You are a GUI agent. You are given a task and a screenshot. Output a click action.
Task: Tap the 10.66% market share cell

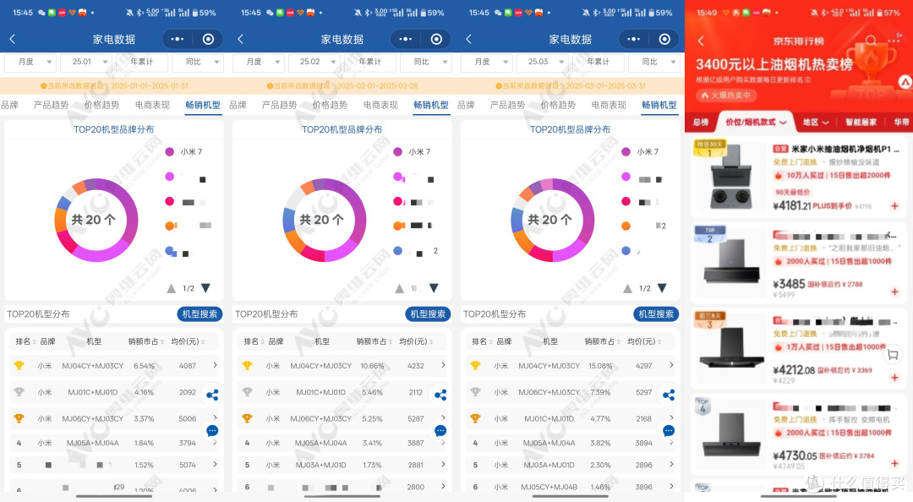pos(371,366)
